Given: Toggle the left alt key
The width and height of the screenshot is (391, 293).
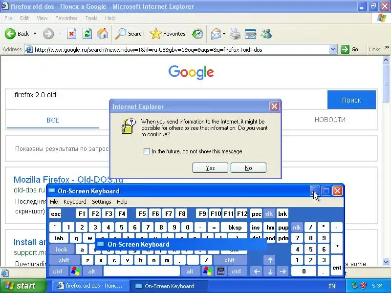Looking at the screenshot, I should (91, 271).
